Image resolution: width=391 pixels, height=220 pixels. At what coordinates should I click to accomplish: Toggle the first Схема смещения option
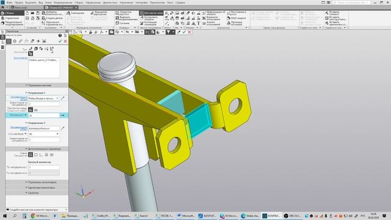(31, 155)
